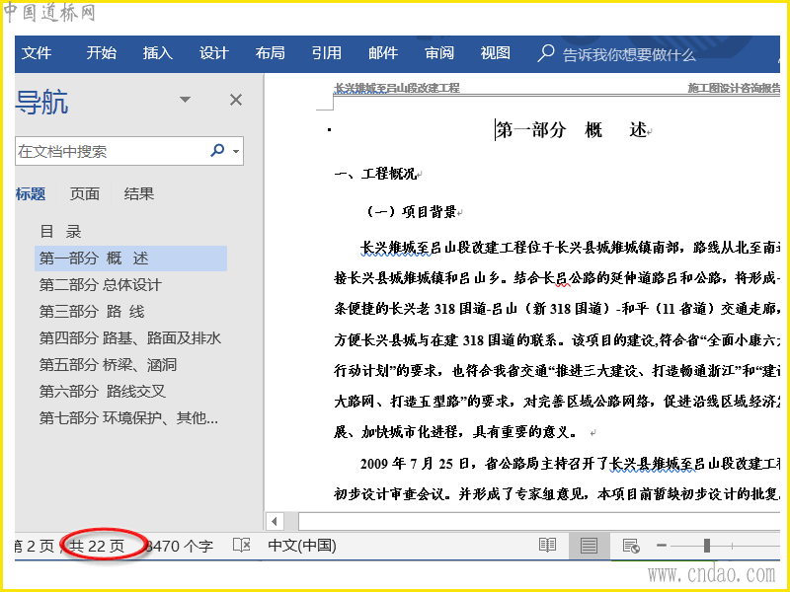Click the zoom slider handle
790x592 pixels.
707,546
